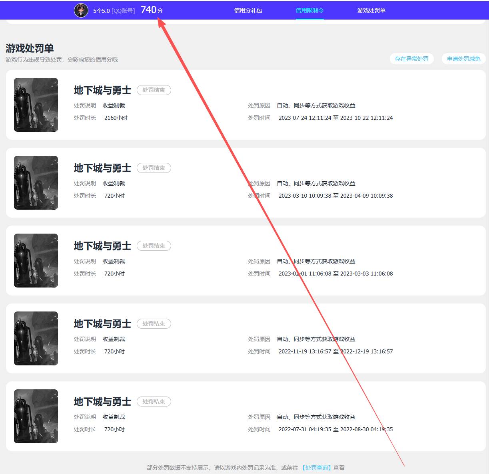The image size is (489, 474).
Task: Open game thumbnail of the 2160小时 punishment record
Action: (x=36, y=105)
